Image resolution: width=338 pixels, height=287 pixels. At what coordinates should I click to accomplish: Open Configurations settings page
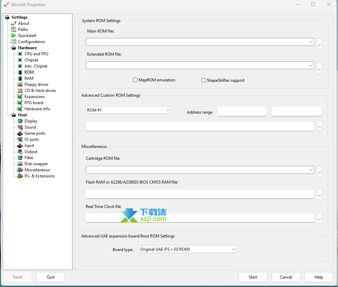(31, 42)
